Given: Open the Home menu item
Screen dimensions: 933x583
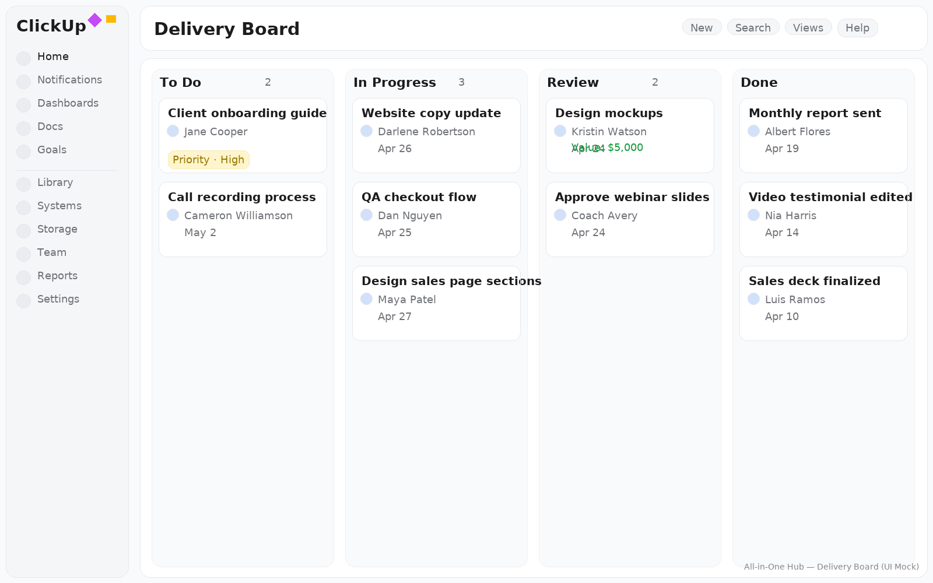Looking at the screenshot, I should coord(53,57).
